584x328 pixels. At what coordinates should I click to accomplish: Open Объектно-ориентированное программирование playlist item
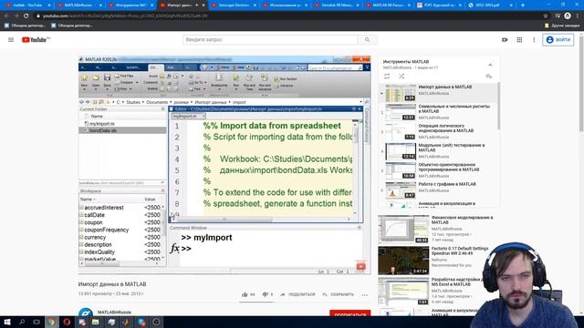tap(438, 170)
